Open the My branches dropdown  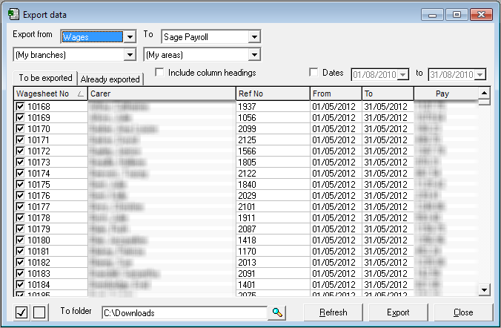(130, 55)
